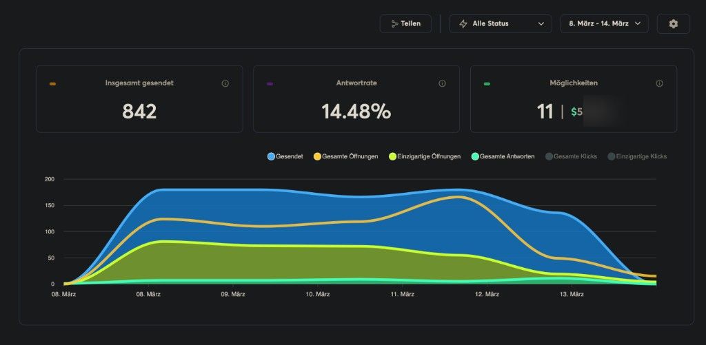Click the 10. März label on x-axis
Viewport: 706px width, 345px height.
[x=318, y=294]
